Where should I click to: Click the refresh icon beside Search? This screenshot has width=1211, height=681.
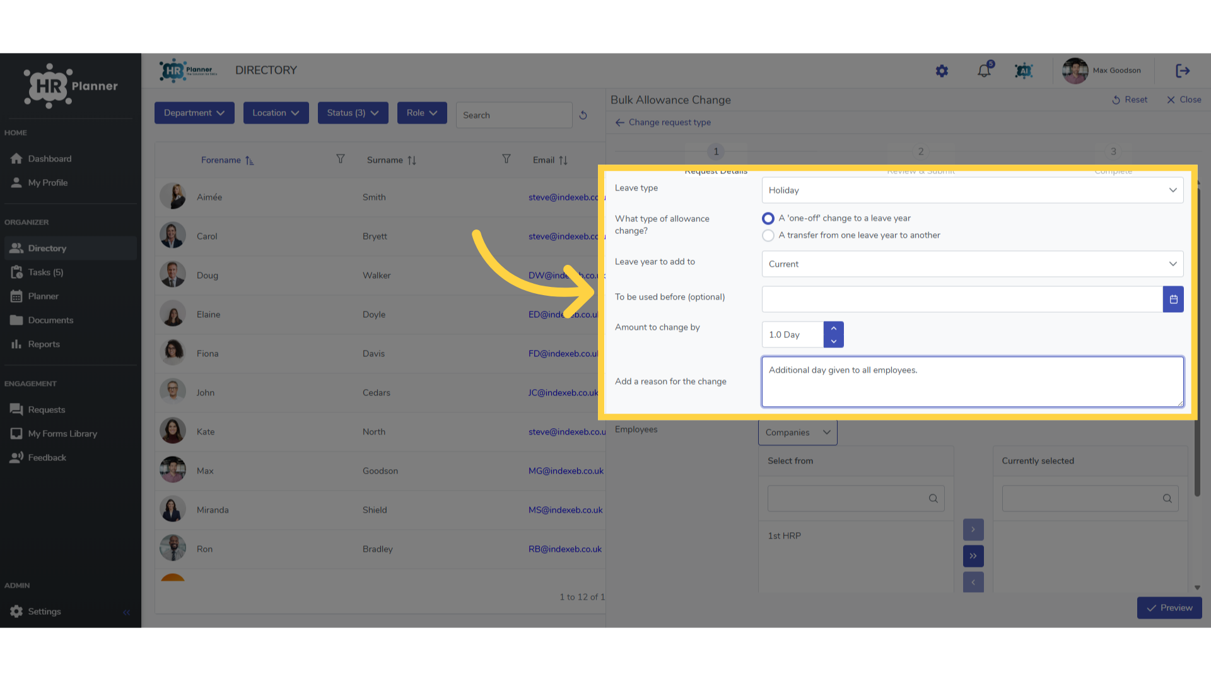tap(583, 115)
